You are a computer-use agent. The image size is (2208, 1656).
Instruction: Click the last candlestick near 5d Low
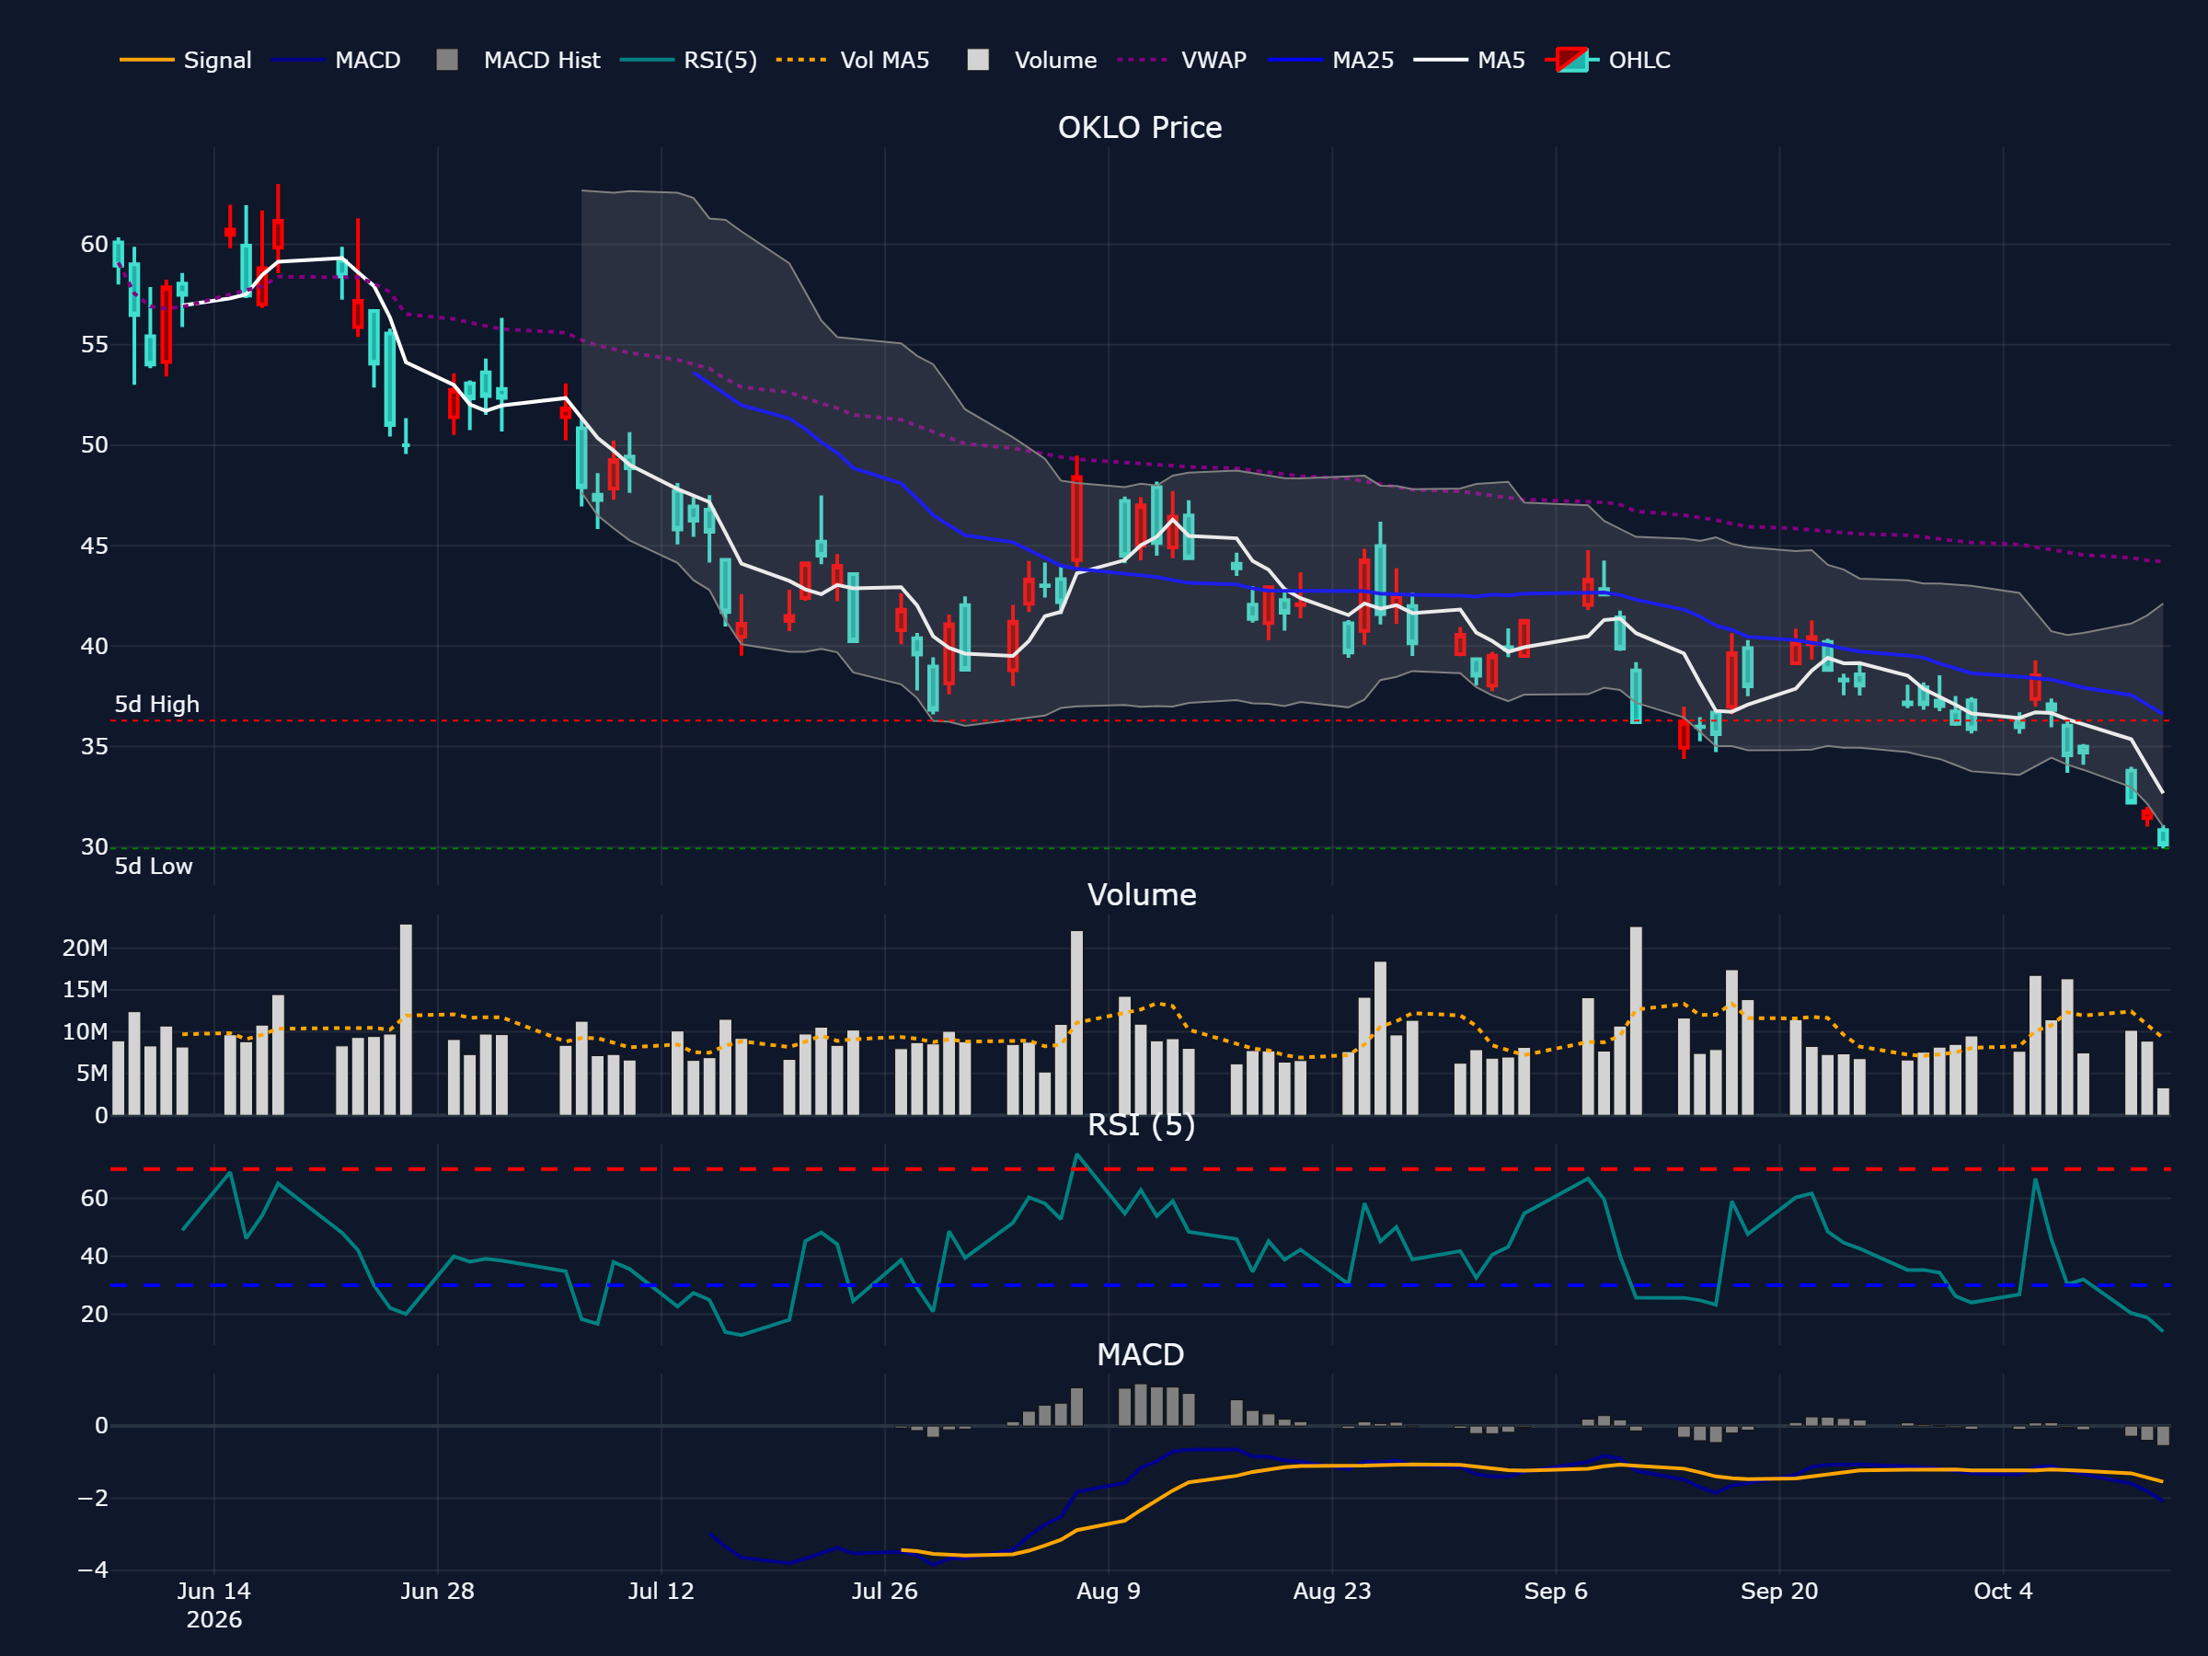pos(2162,837)
